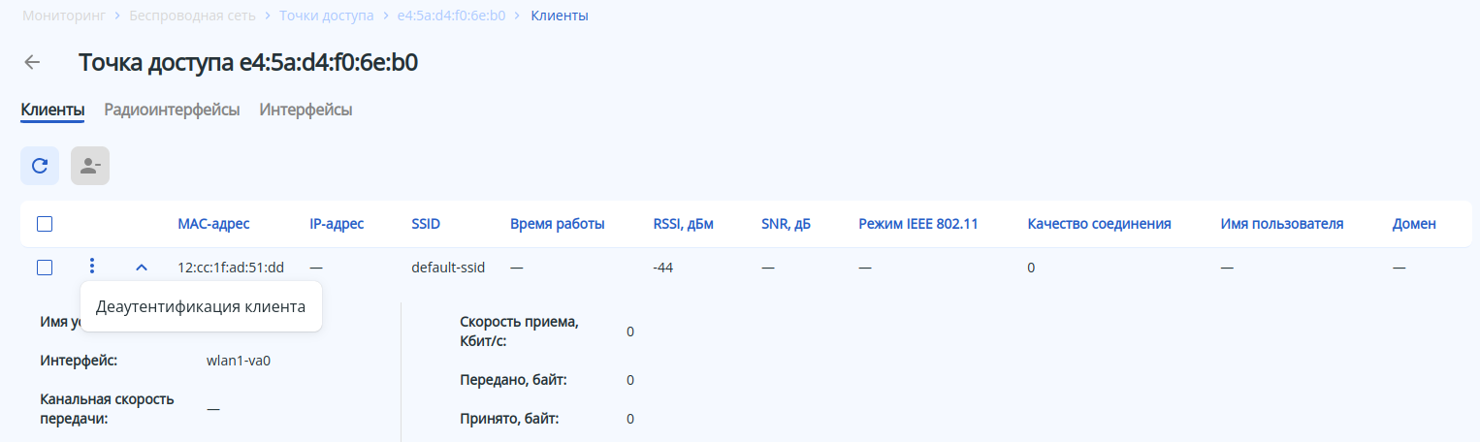Refresh the clients list
This screenshot has height=442, width=1480.
pyautogui.click(x=40, y=166)
